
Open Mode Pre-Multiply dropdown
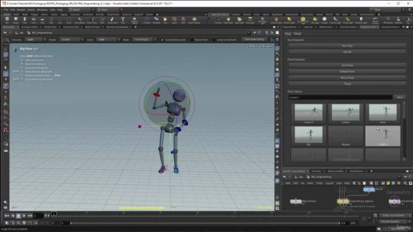point(144,40)
